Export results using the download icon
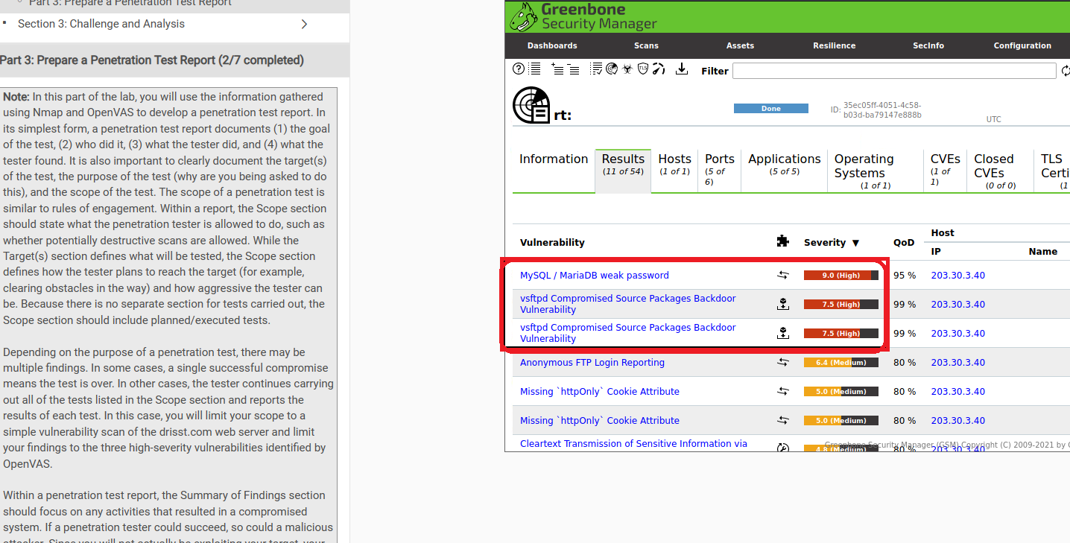The image size is (1070, 543). 681,69
